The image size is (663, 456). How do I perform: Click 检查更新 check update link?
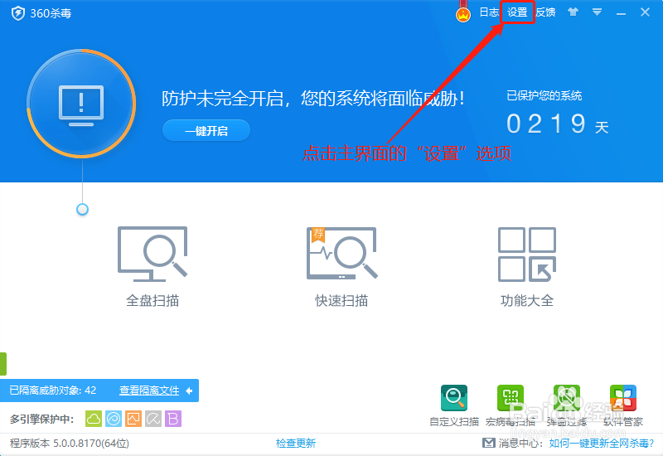click(296, 444)
